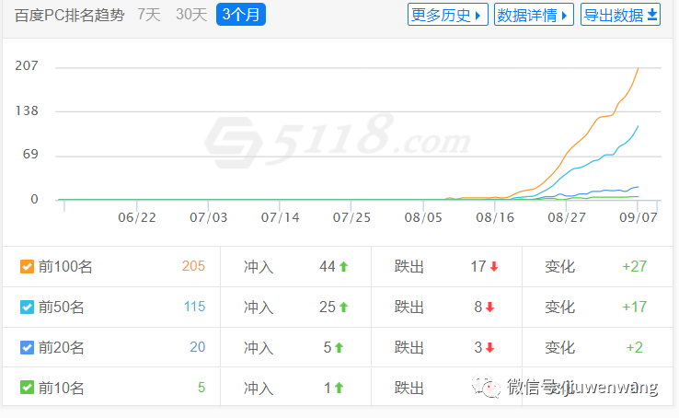The image size is (679, 418).
Task: Click the 09/07 date label on axis
Action: 639,217
